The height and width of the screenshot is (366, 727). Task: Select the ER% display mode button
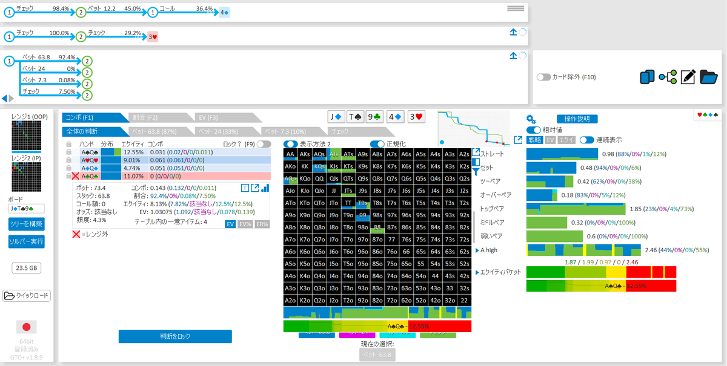(262, 224)
